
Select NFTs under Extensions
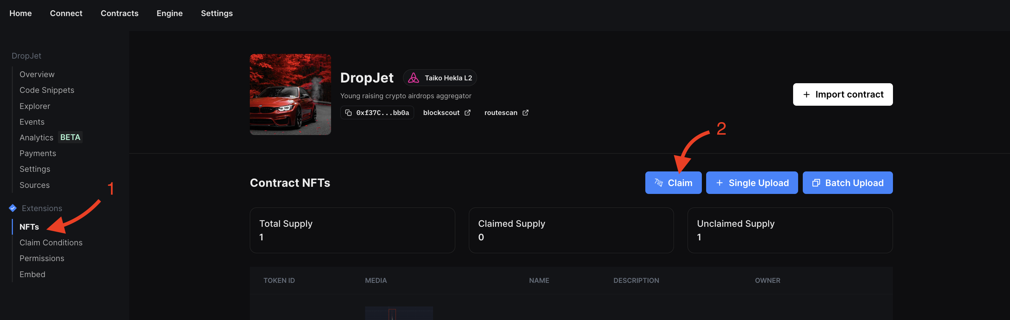pyautogui.click(x=29, y=227)
